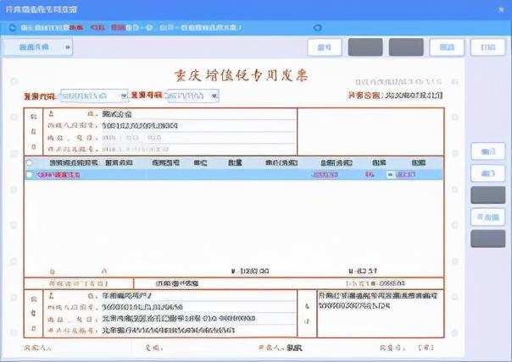Click the first grey button in the top toolbar

coord(365,47)
